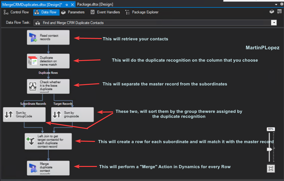Switch to the Package.dtsx [Design] tab
This screenshot has width=284, height=181.
[x=95, y=5]
